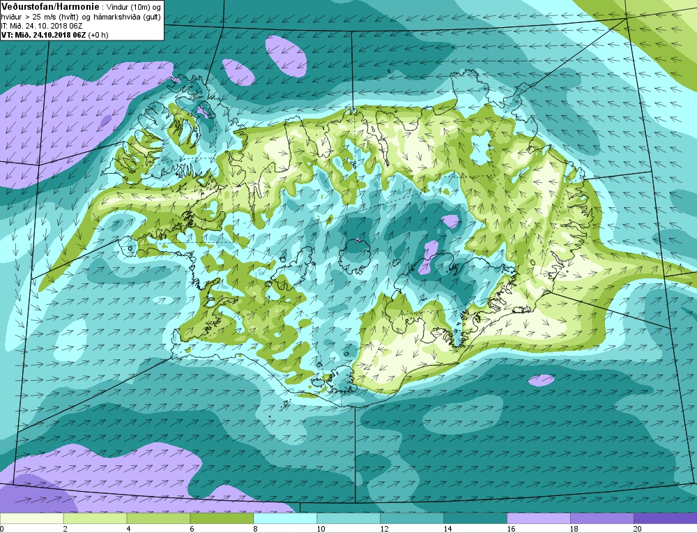The height and width of the screenshot is (533, 697).
Task: Click the legend label '16'
Action: 511,529
